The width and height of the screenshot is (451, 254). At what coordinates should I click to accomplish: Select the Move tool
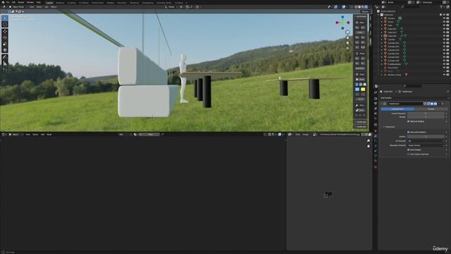[5, 31]
